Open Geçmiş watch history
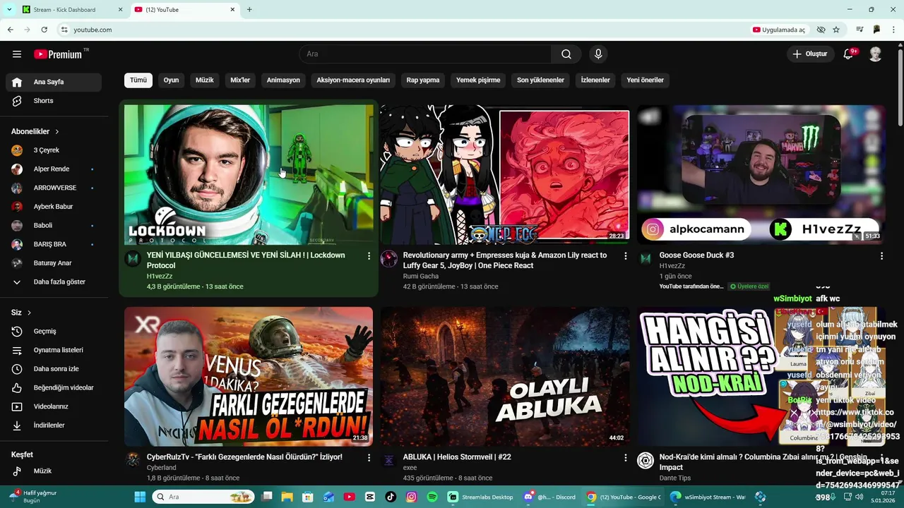This screenshot has height=508, width=904. [54, 331]
